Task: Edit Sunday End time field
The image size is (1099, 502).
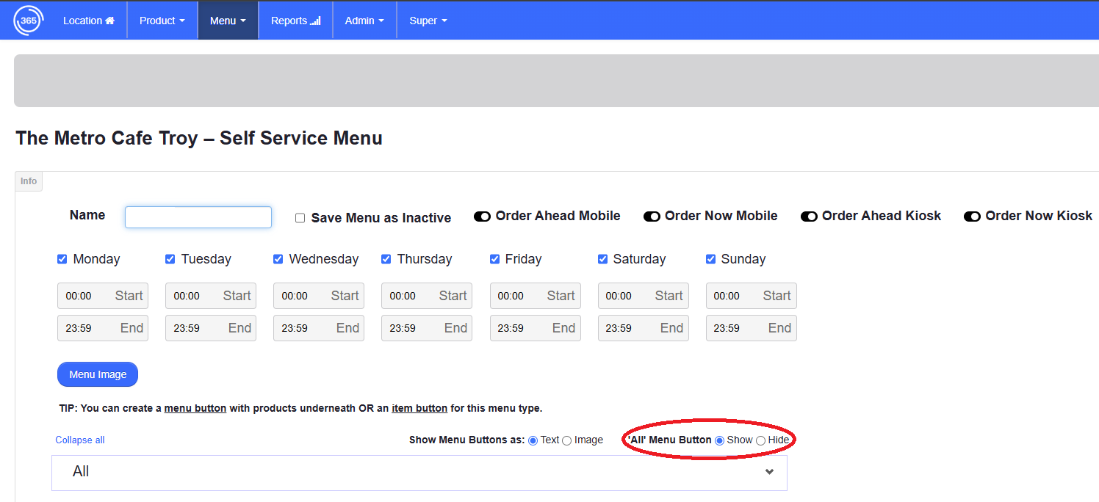Action: 752,328
